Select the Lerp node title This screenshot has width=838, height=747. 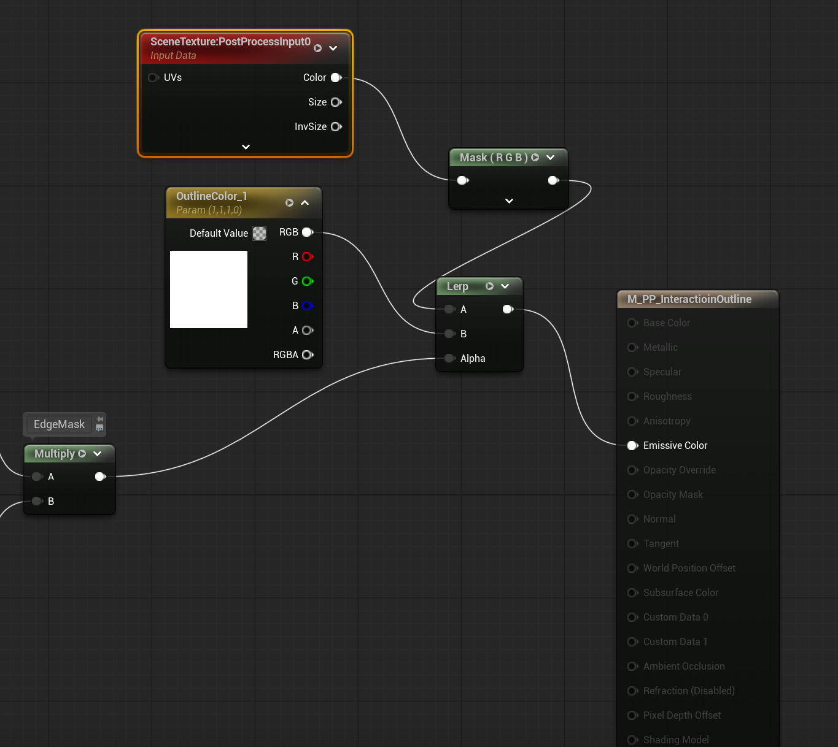(x=457, y=286)
